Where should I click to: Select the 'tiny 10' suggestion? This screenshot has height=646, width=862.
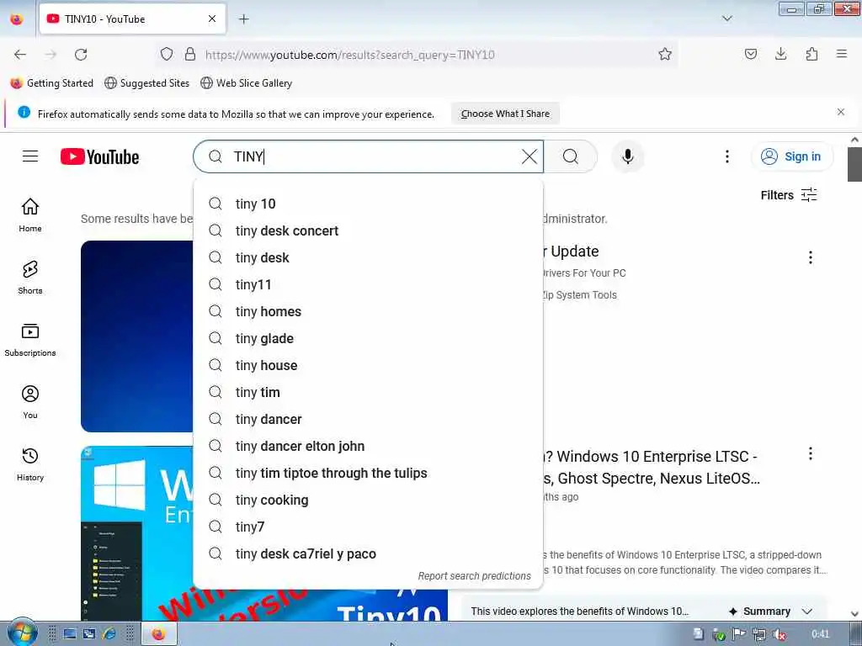point(369,204)
